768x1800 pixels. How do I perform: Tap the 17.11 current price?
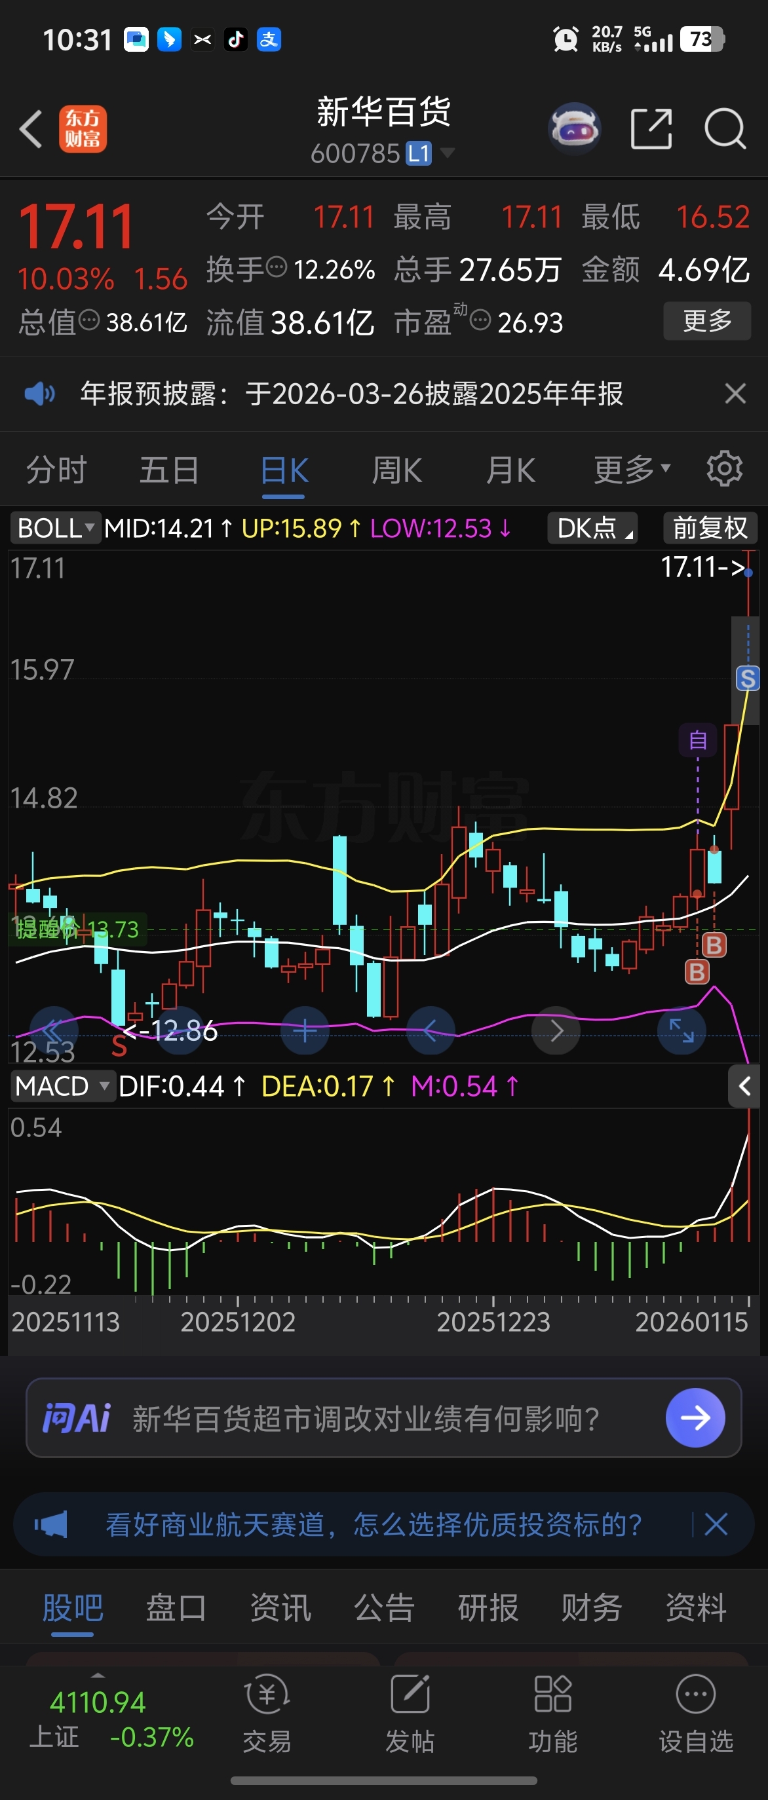point(75,227)
